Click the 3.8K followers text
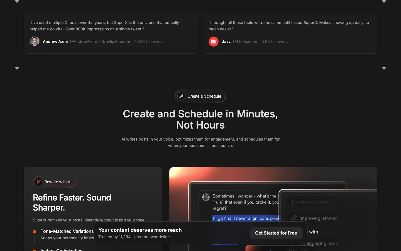 [x=275, y=42]
